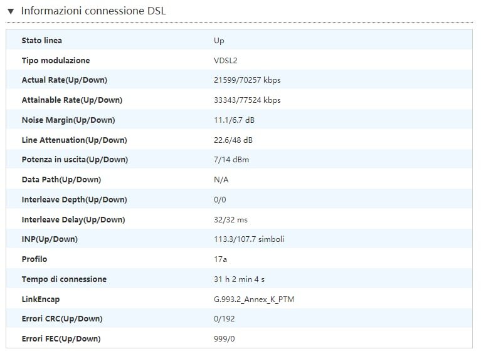Click the Interleave Depth value 0/0

point(220,200)
